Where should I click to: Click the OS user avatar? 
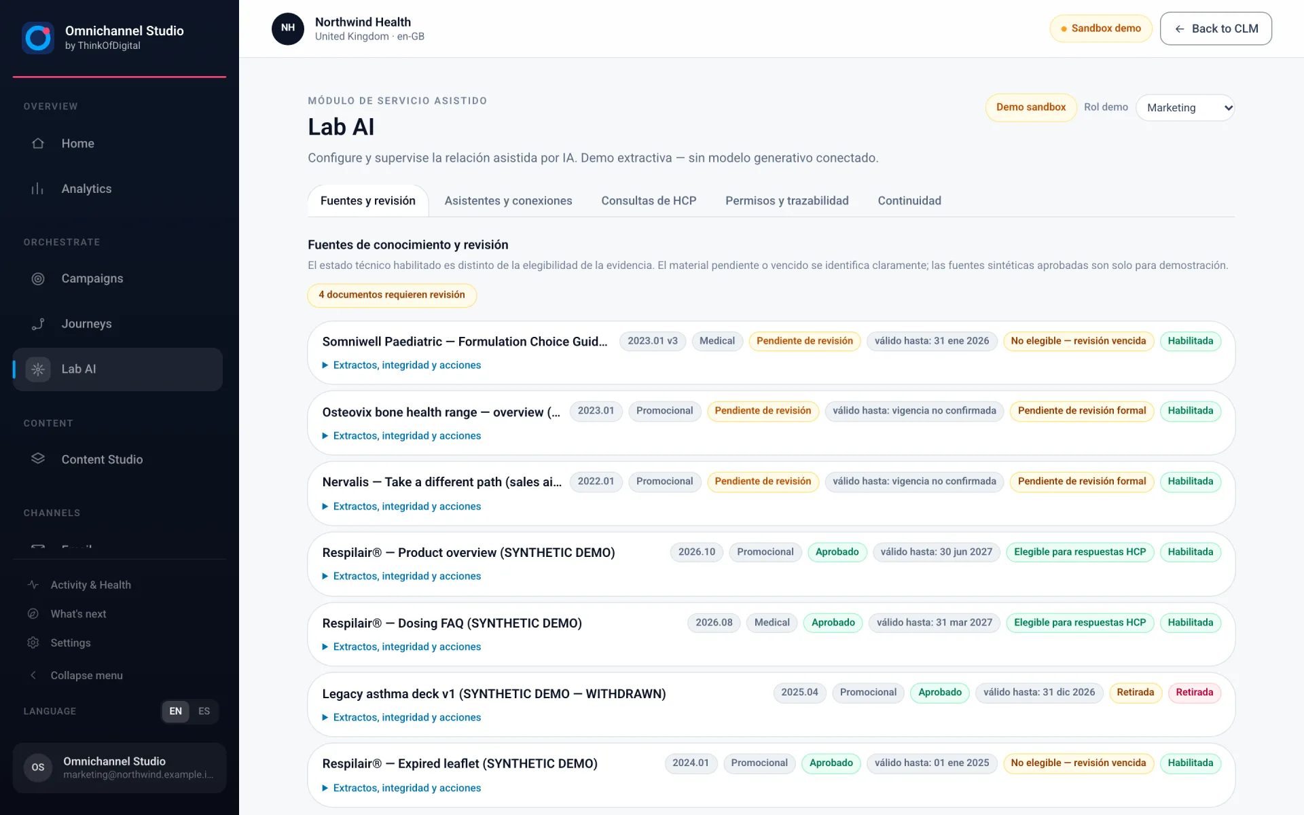click(x=38, y=767)
